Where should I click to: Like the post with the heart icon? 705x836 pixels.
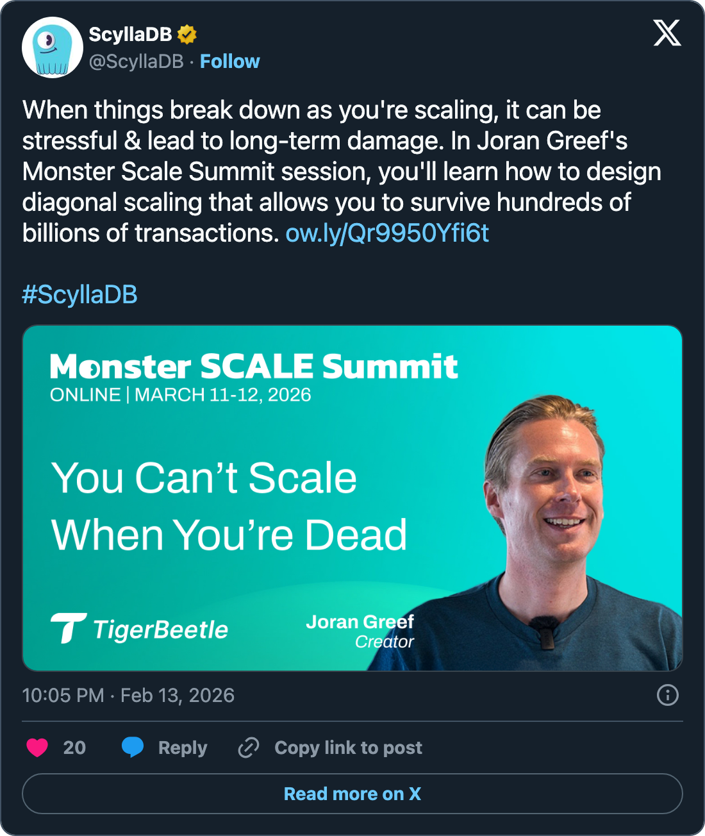37,748
